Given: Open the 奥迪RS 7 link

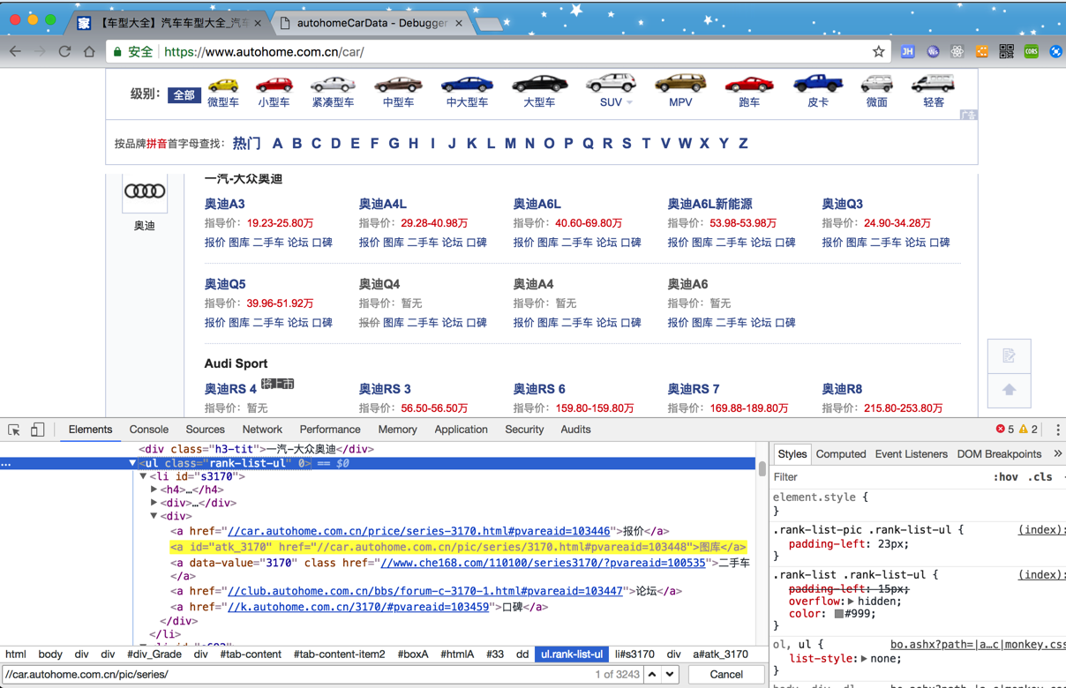Looking at the screenshot, I should pyautogui.click(x=693, y=389).
